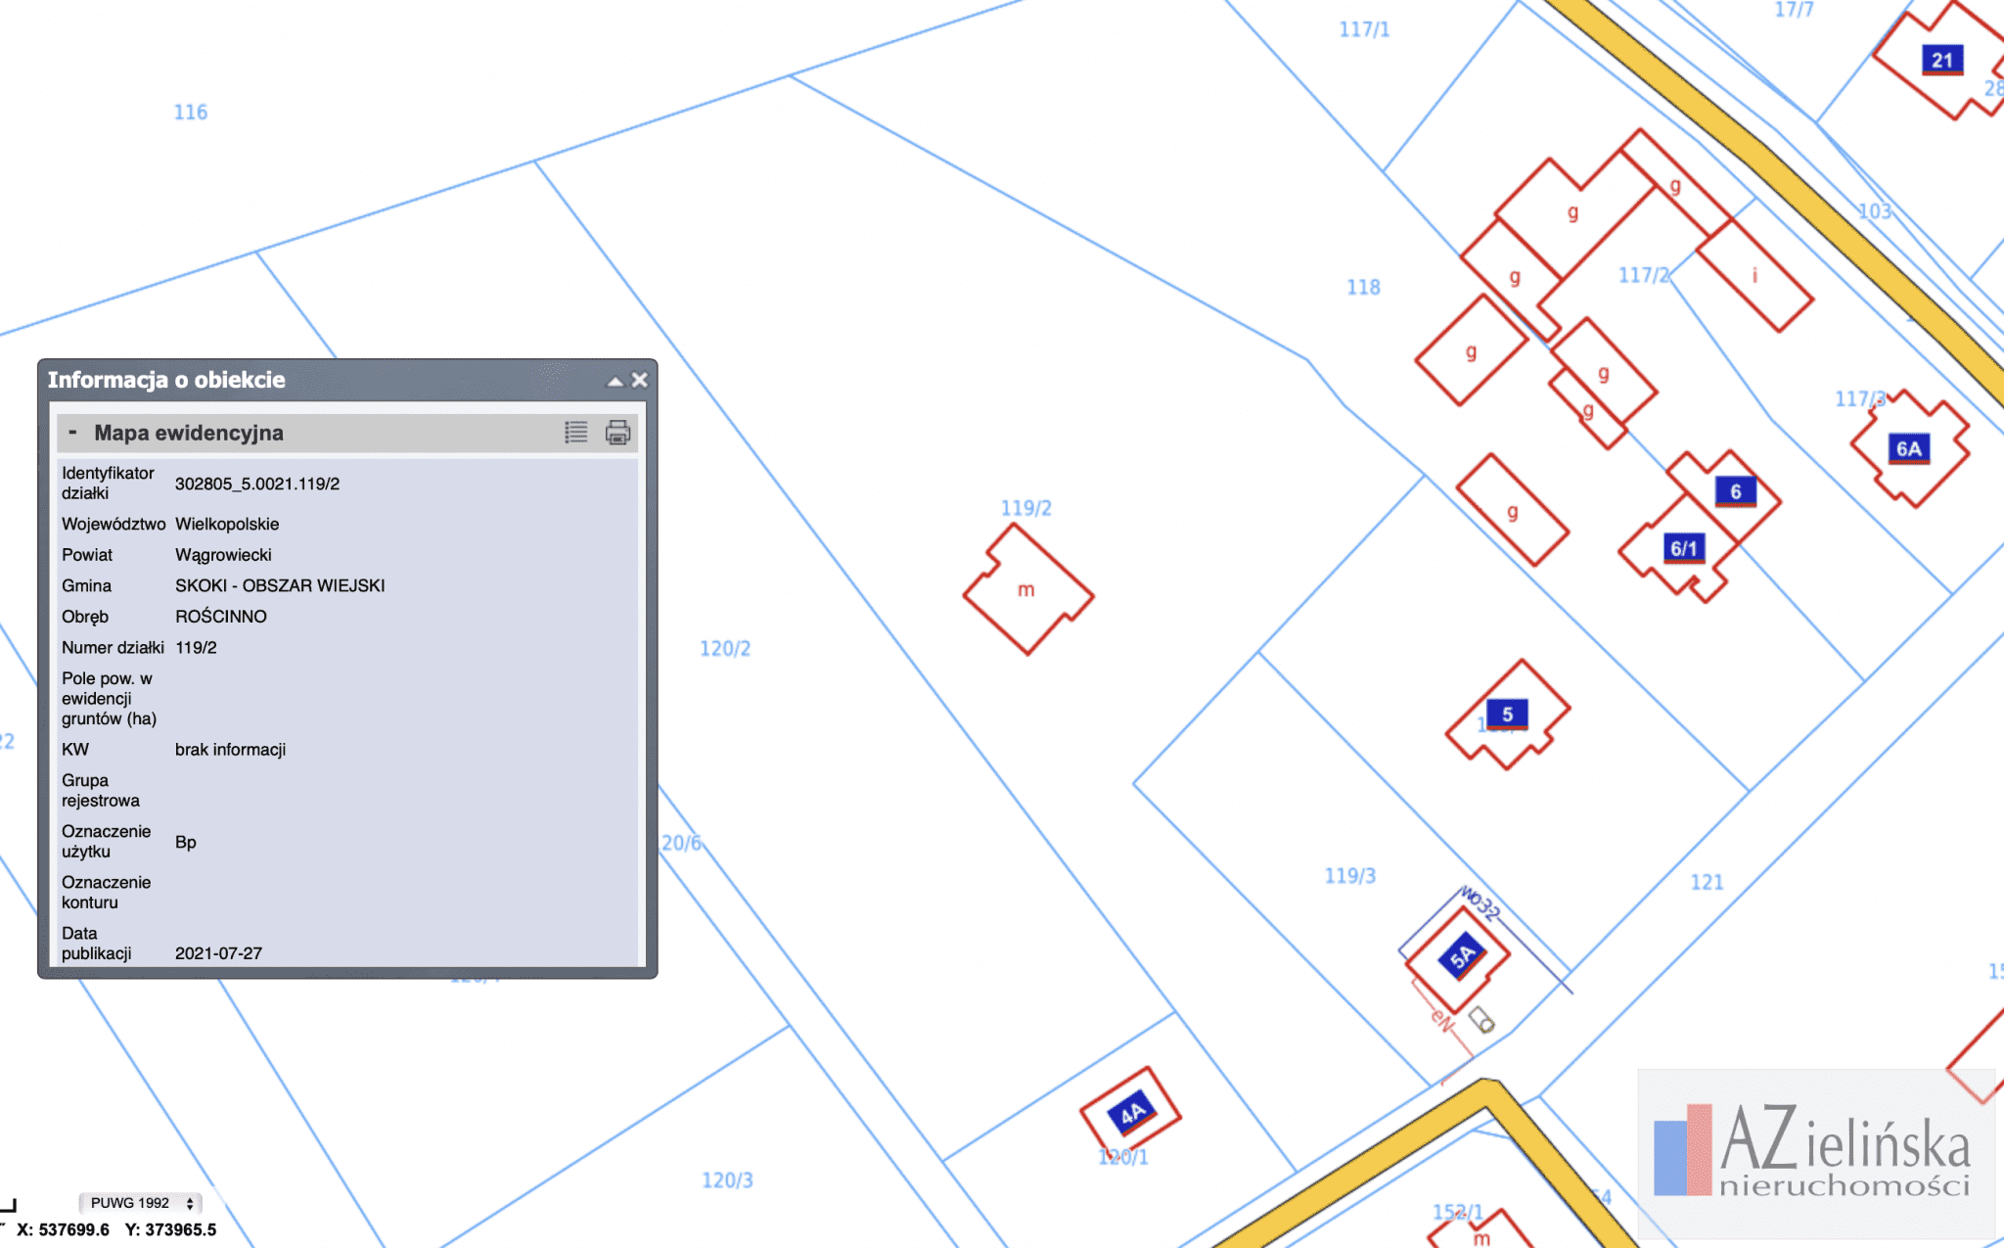Click the address marker labeled 5
The image size is (2004, 1248).
1507,714
